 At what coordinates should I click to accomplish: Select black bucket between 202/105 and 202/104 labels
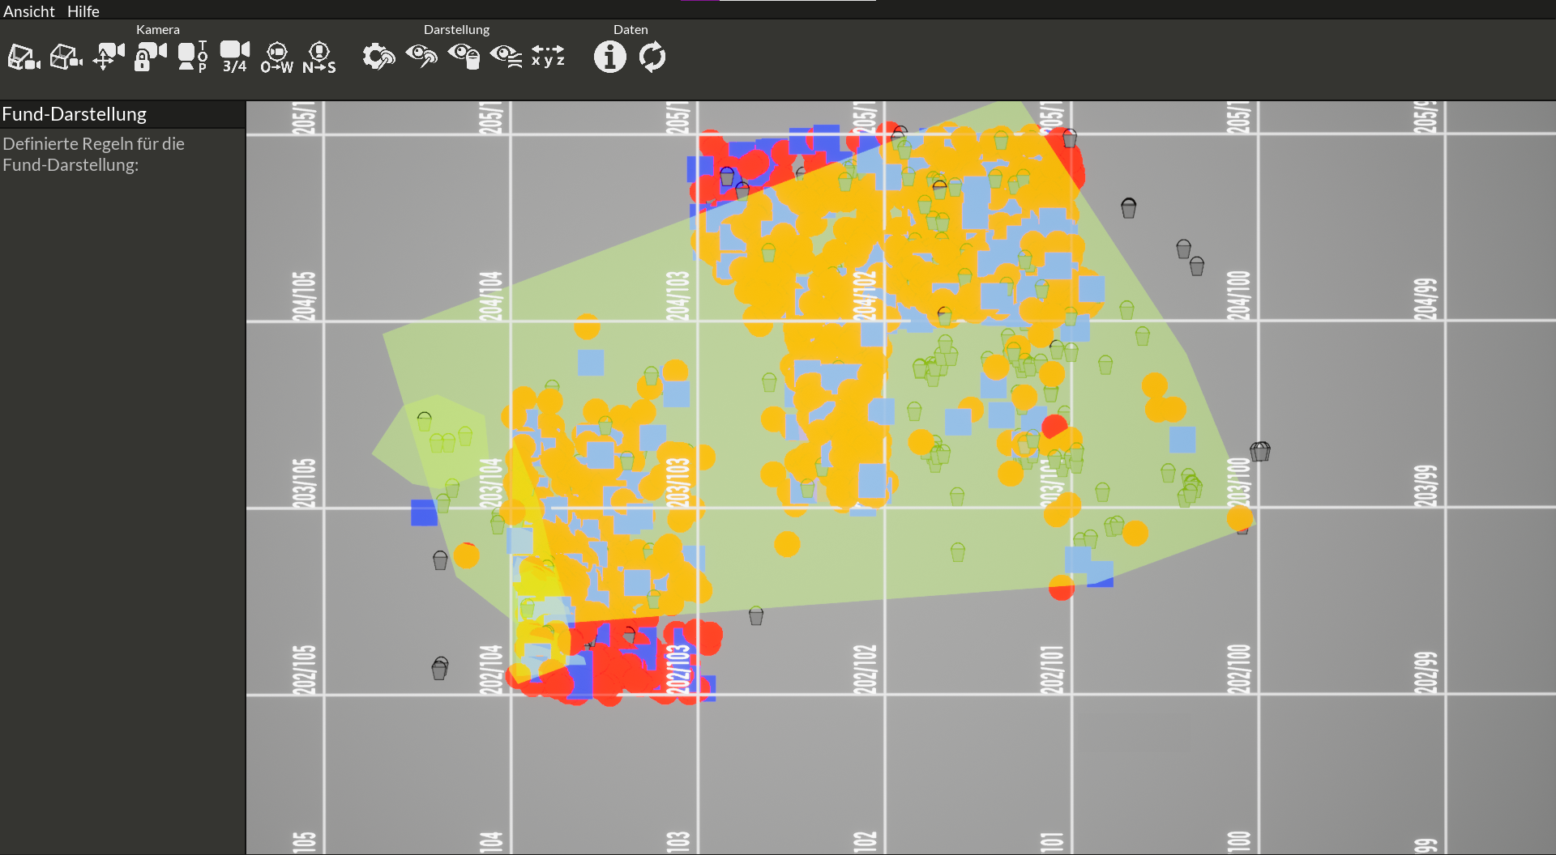coord(439,669)
